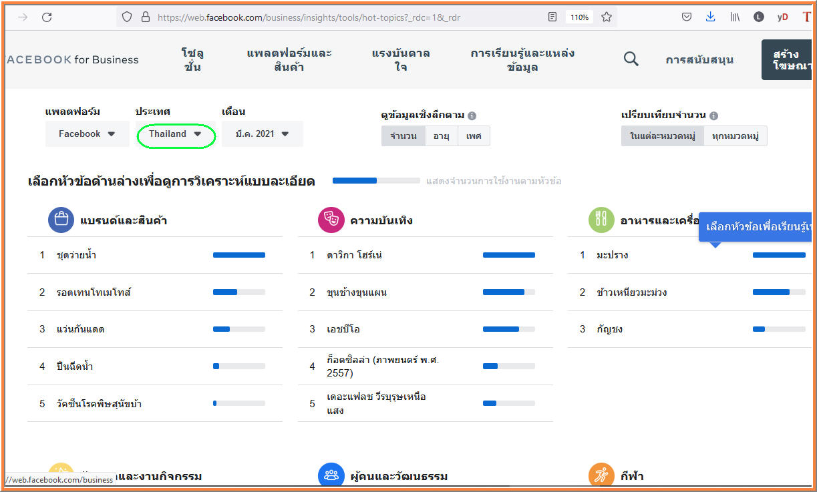This screenshot has width=817, height=492.
Task: Select topic วัคซีนโรคพิษสุนัขบ้า
Action: (x=99, y=404)
